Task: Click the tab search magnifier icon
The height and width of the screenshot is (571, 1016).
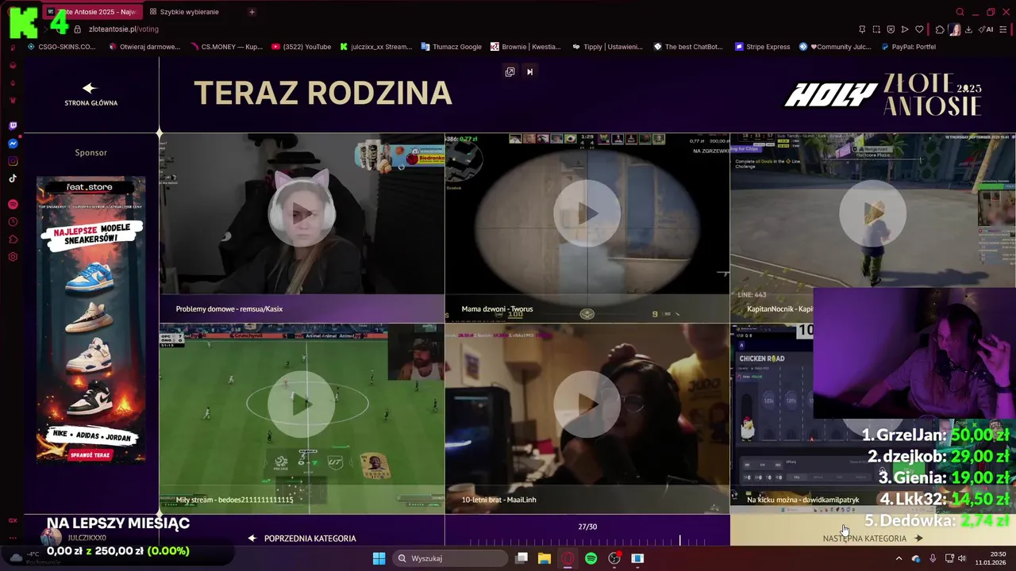Action: [x=960, y=12]
